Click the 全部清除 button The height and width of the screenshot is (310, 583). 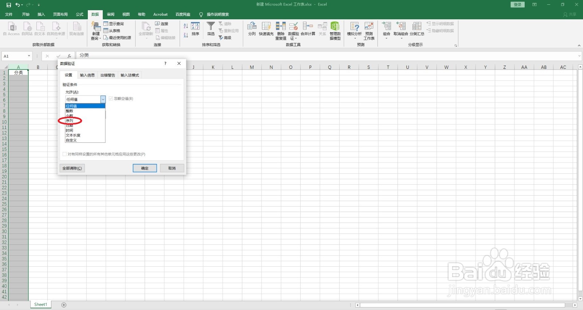(72, 168)
